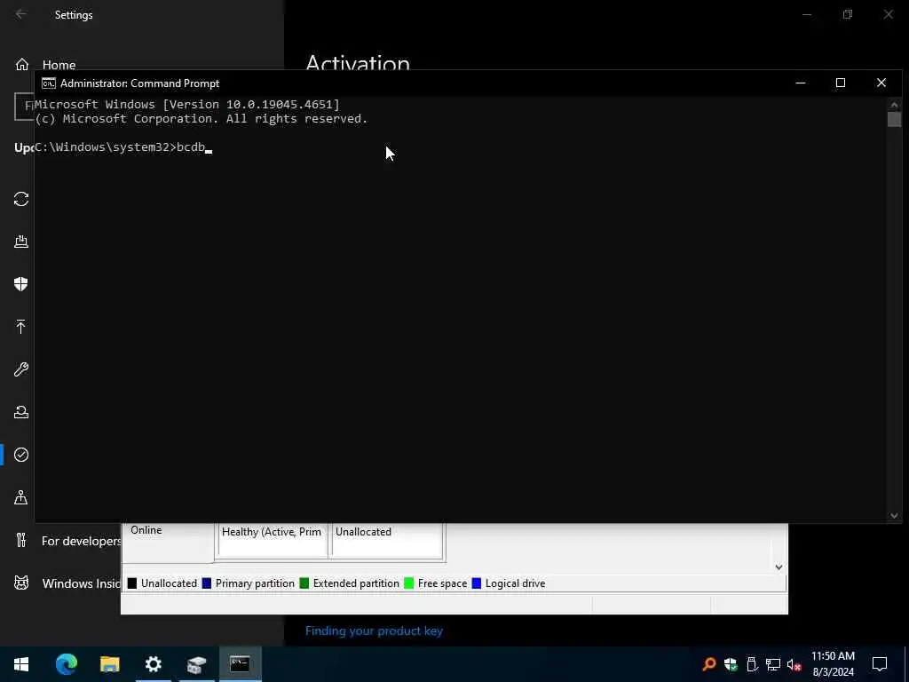This screenshot has height=682, width=909.
Task: Switch to Command Prompt taskbar icon
Action: [240, 664]
